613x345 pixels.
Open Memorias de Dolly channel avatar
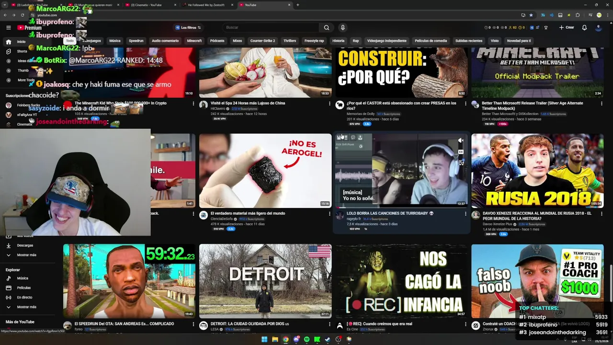click(x=340, y=105)
